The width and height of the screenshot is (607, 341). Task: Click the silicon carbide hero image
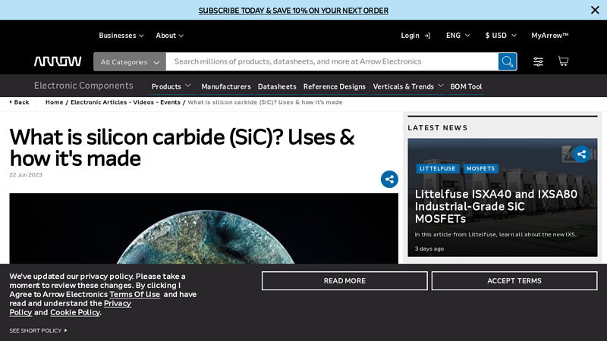click(x=203, y=229)
